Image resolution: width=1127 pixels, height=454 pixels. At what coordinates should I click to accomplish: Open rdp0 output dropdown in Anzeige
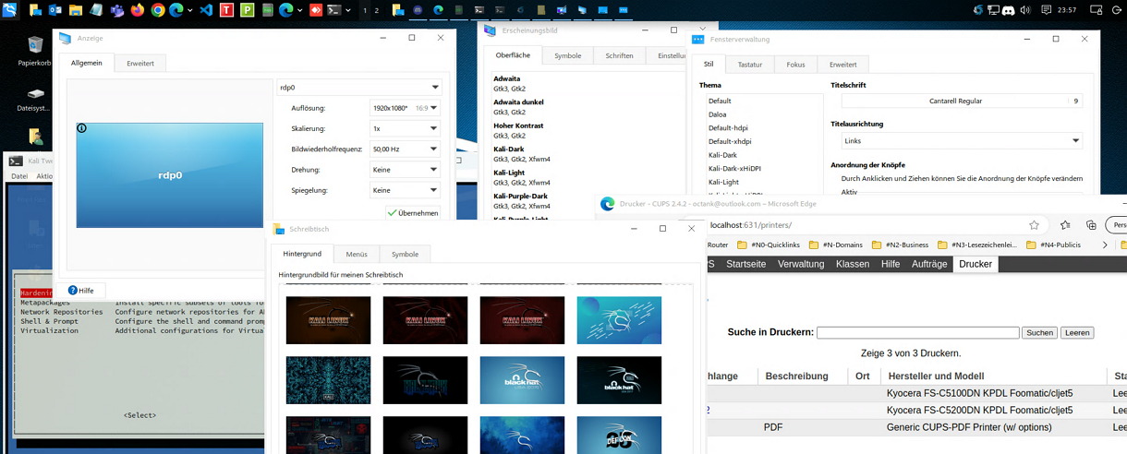click(x=359, y=88)
